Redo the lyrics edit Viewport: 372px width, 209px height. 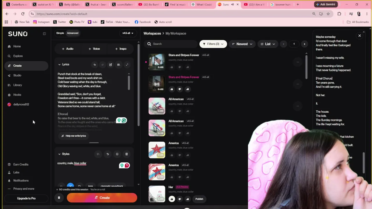tap(102, 65)
